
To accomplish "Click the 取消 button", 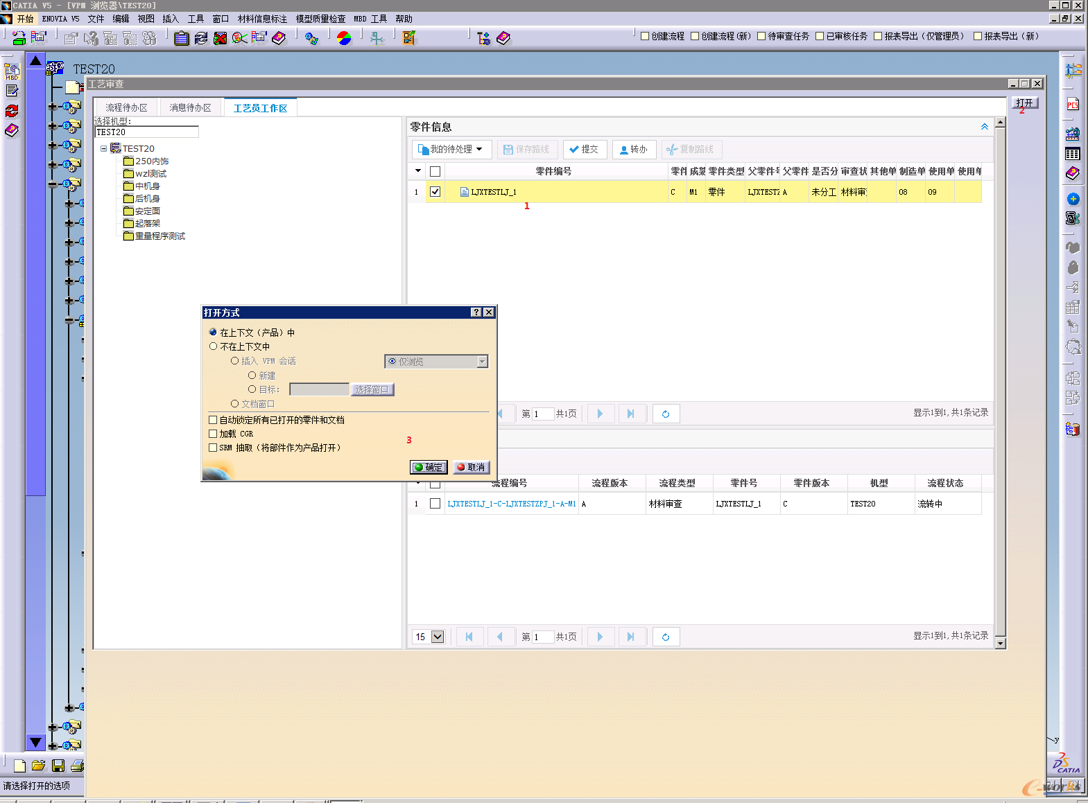I will click(x=472, y=467).
